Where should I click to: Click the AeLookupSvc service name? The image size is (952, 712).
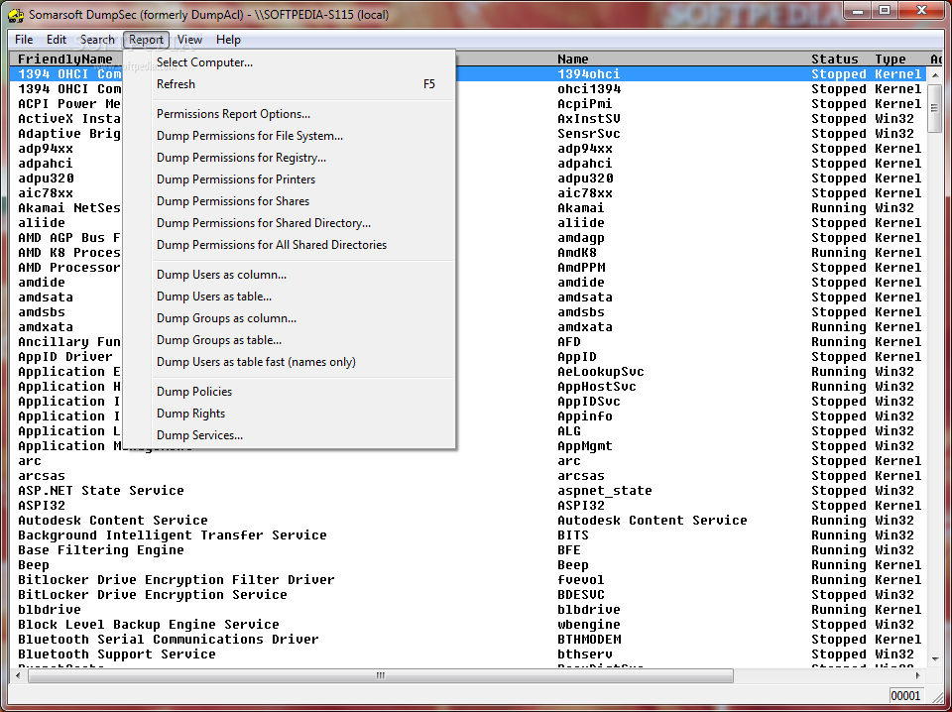601,372
